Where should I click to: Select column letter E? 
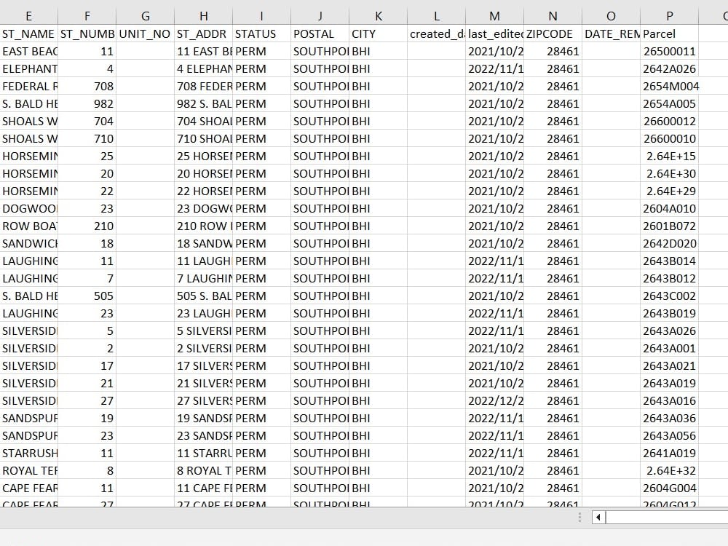tap(28, 15)
